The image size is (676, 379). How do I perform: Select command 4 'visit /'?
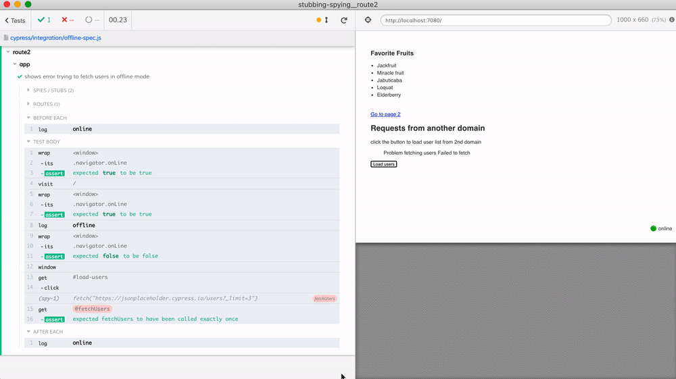182,184
